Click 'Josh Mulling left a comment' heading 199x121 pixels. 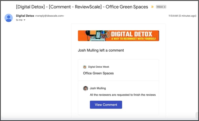[x=101, y=50]
